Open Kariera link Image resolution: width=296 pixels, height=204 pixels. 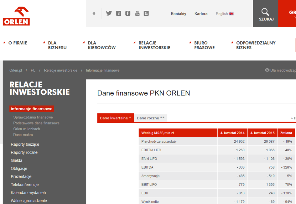[x=201, y=13]
